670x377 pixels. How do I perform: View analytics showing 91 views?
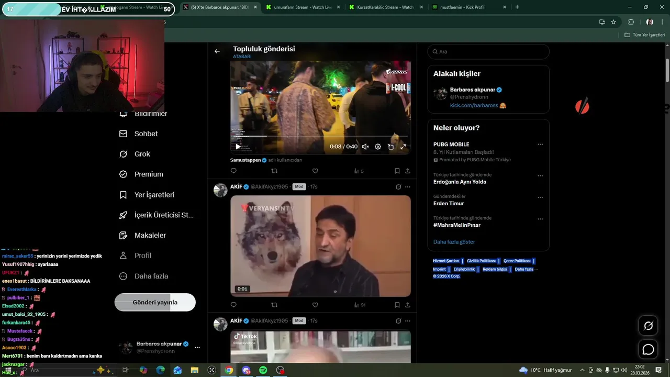click(x=360, y=305)
